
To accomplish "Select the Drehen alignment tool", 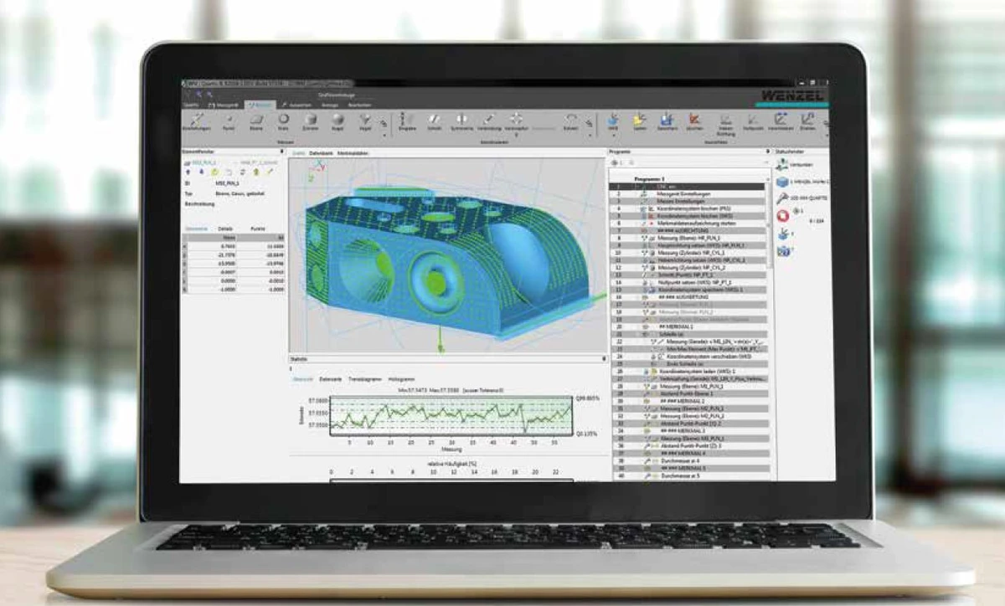I will click(x=807, y=123).
